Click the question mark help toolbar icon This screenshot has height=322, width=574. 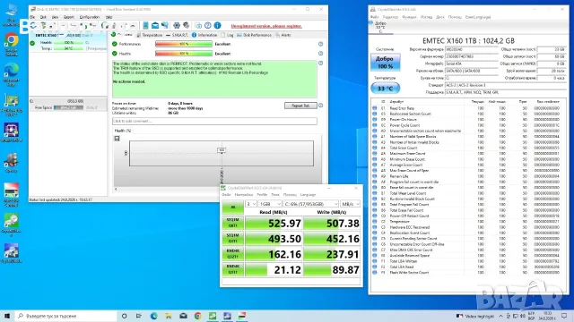pos(207,25)
